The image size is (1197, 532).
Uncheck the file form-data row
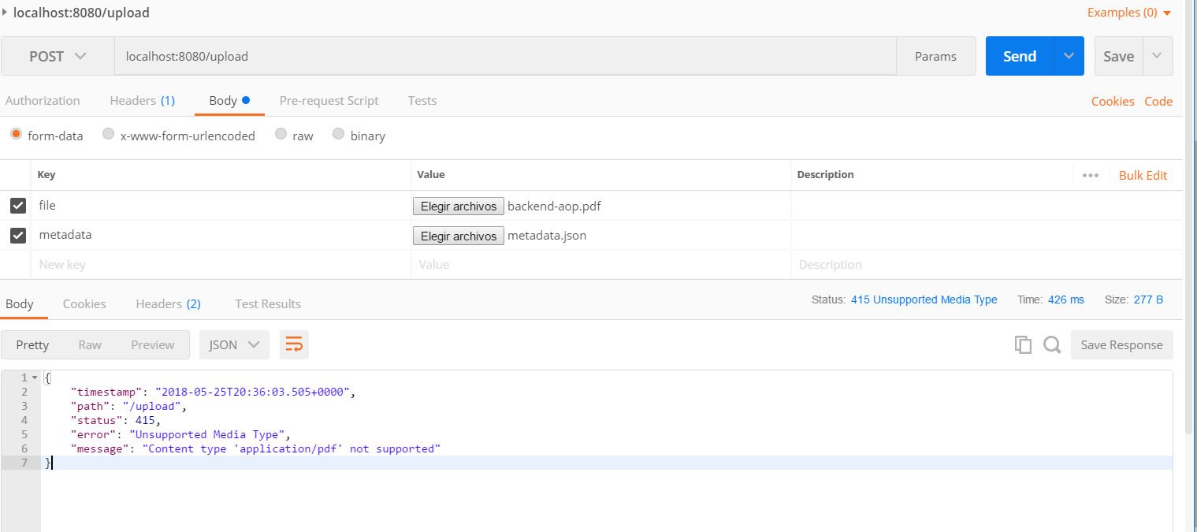[17, 206]
